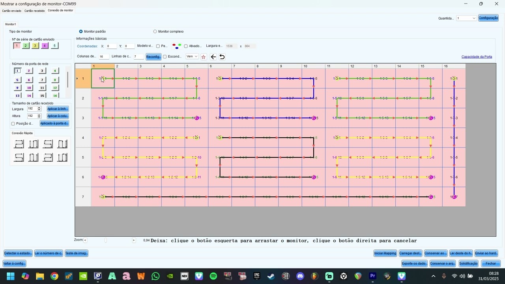Click Aplicado à porta d... button
Screen dimensions: 505x284
point(54,123)
